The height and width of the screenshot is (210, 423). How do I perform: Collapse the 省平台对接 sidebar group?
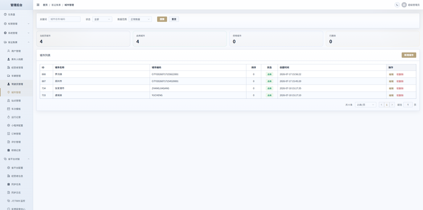coord(16,159)
